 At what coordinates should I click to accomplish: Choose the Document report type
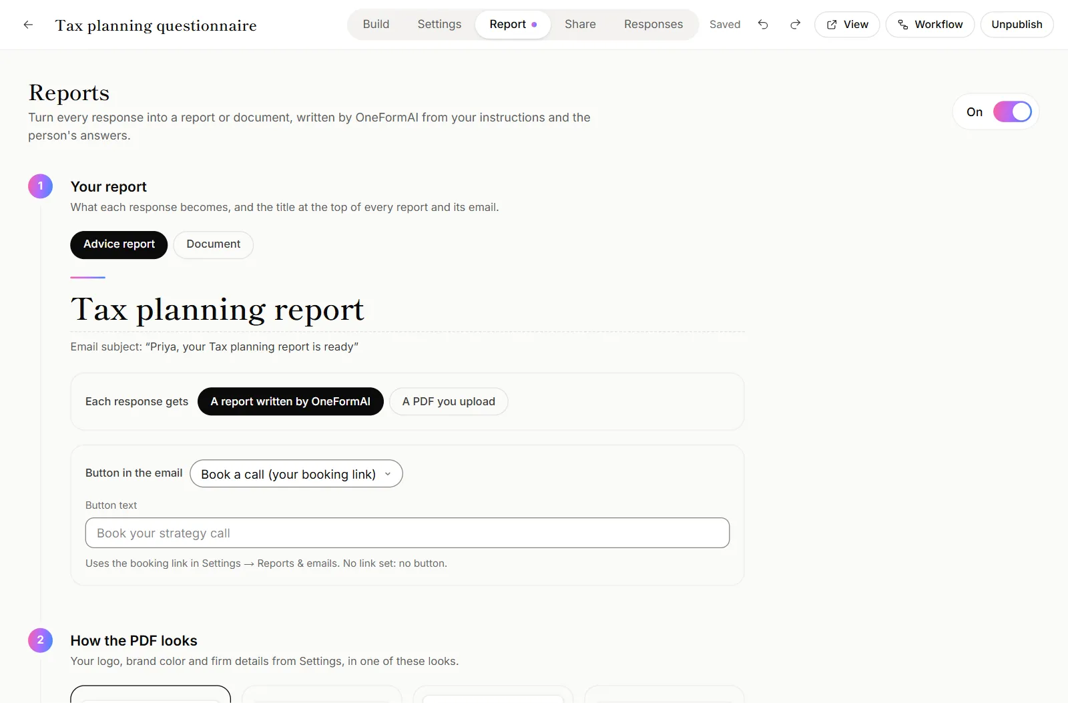(x=214, y=244)
